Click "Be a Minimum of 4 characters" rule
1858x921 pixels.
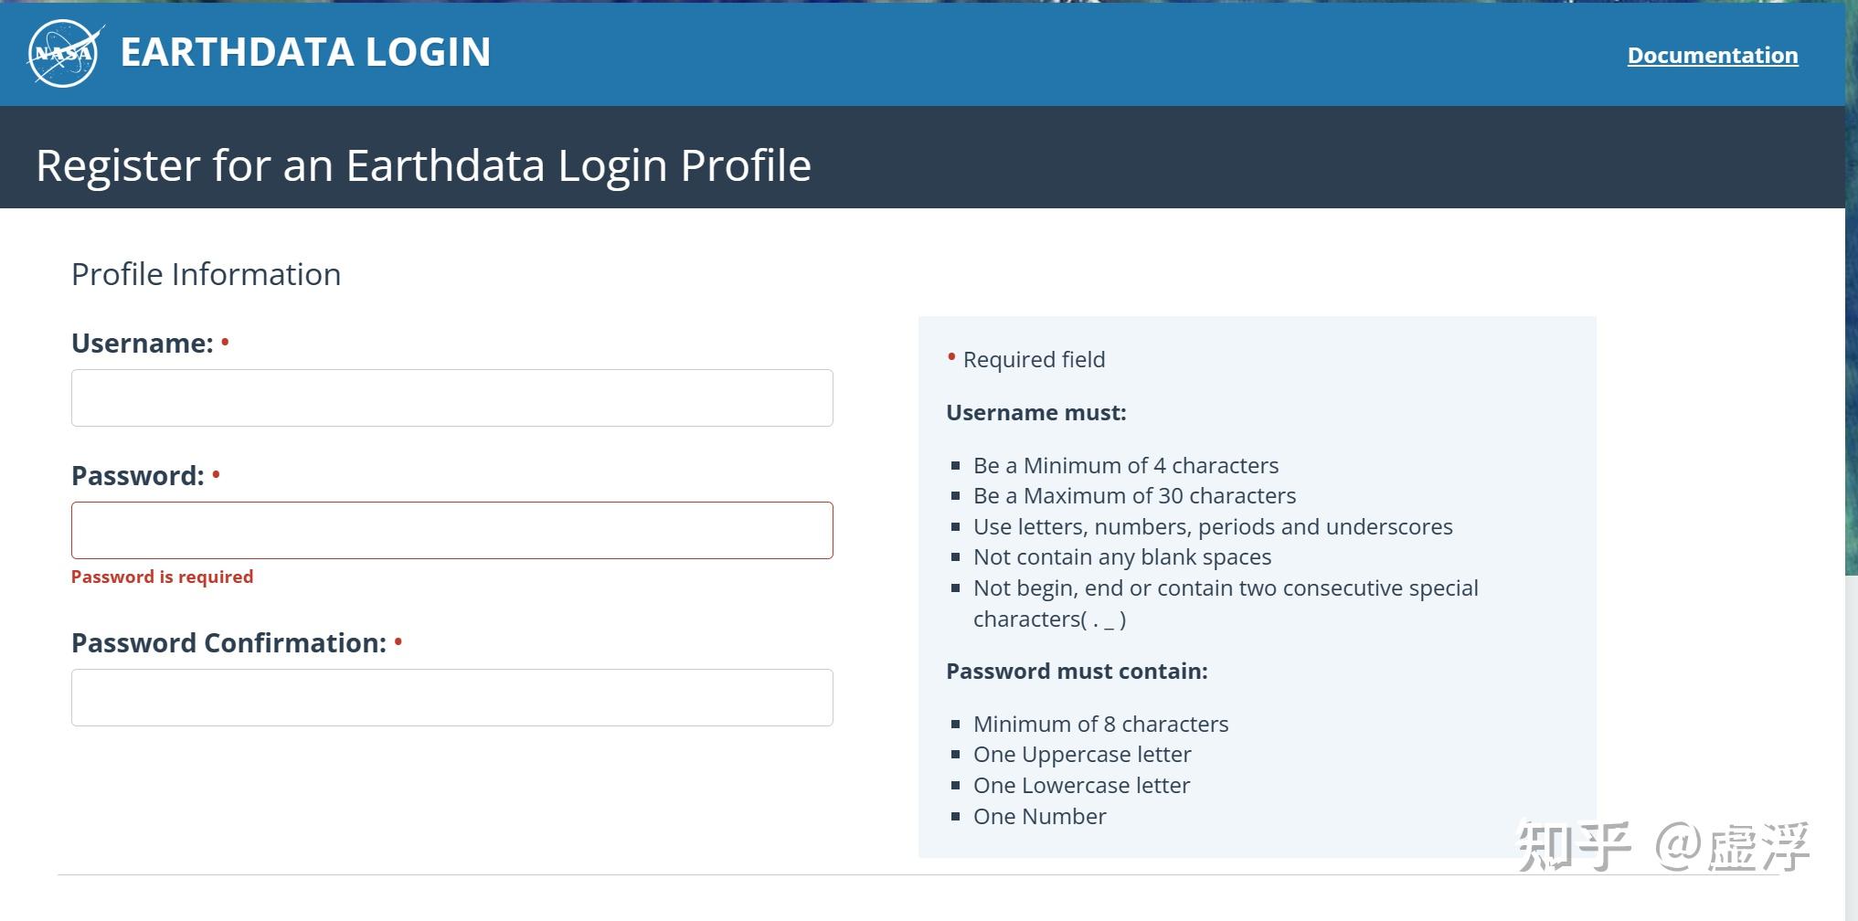[1125, 466]
